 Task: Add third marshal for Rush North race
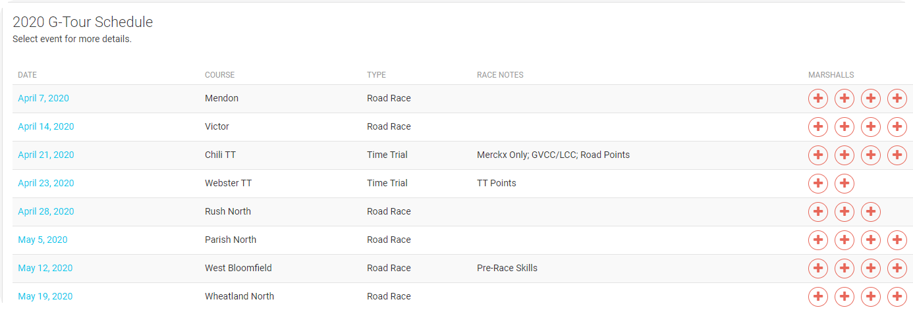[871, 212]
